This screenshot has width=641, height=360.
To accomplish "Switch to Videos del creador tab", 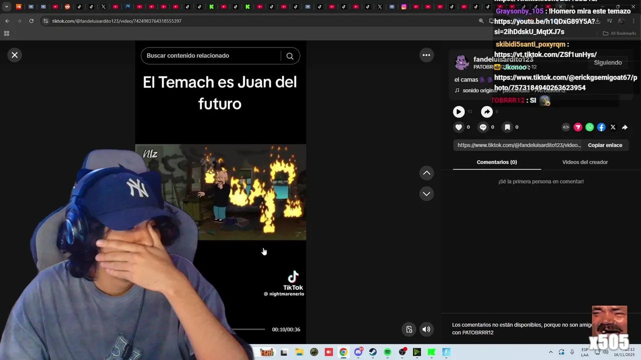I will pyautogui.click(x=585, y=162).
